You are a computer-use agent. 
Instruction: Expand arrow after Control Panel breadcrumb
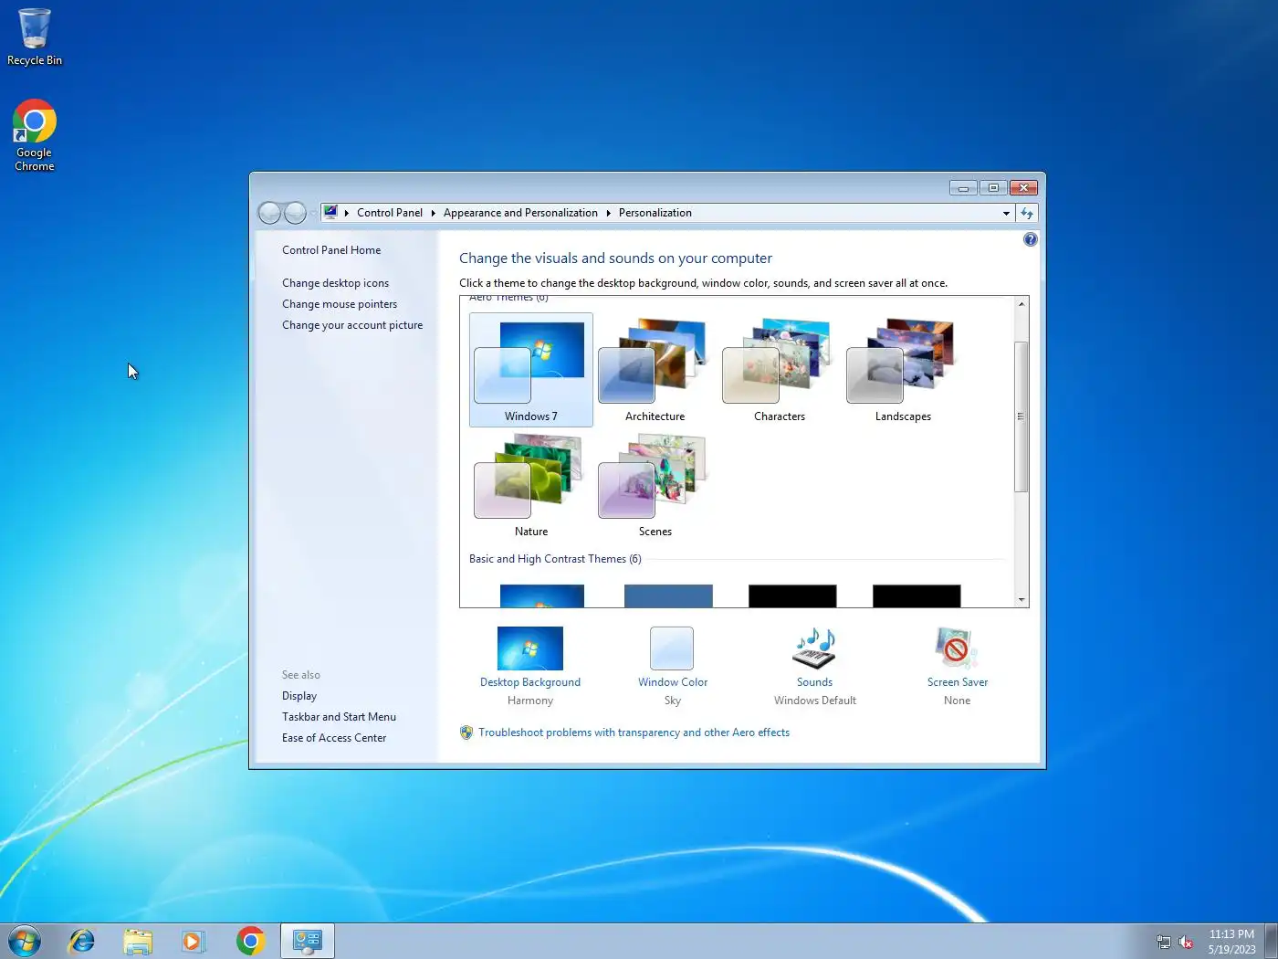[433, 213]
